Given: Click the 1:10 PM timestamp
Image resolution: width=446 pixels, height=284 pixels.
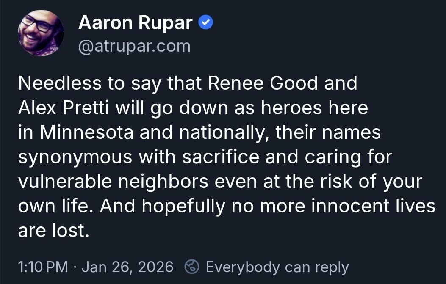Looking at the screenshot, I should 43,267.
